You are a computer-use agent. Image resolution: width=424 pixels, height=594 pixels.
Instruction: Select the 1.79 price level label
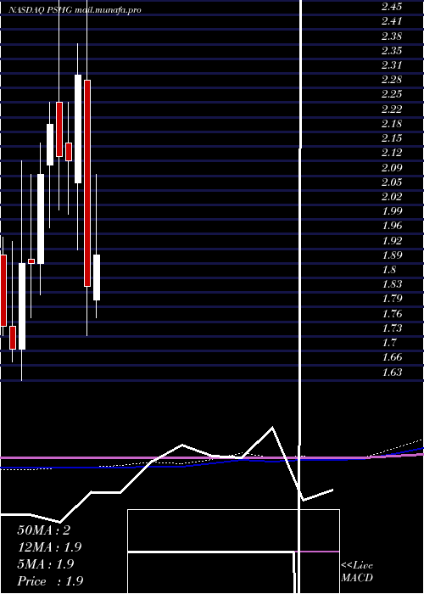pyautogui.click(x=392, y=299)
